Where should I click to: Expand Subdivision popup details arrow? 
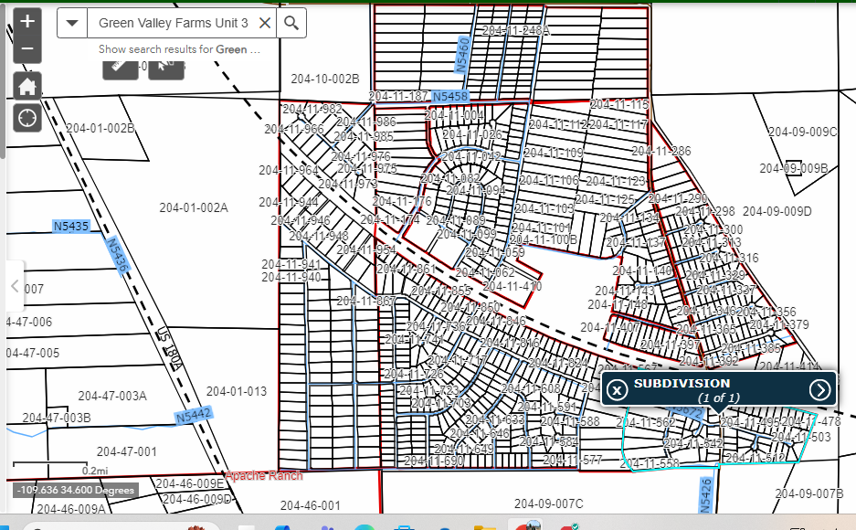click(x=820, y=390)
